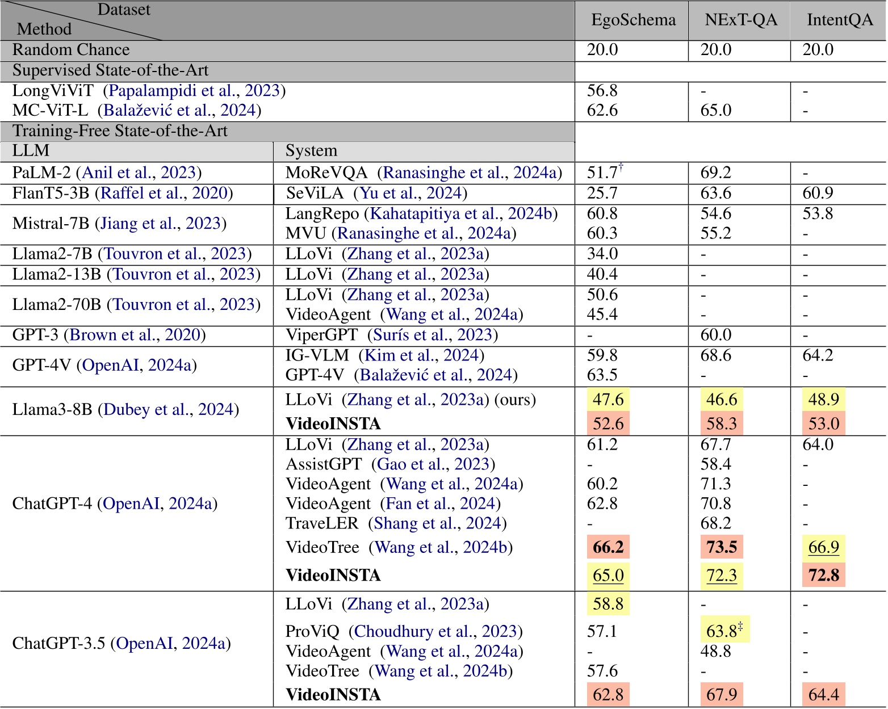Select the IntentQA column header
Image resolution: width=888 pixels, height=709 pixels.
(839, 20)
